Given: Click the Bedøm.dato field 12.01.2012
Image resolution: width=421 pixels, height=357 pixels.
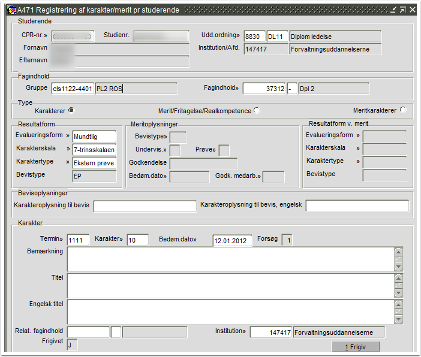Looking at the screenshot, I should pyautogui.click(x=233, y=240).
